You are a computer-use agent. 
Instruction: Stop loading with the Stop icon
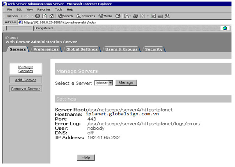[x=37, y=16]
